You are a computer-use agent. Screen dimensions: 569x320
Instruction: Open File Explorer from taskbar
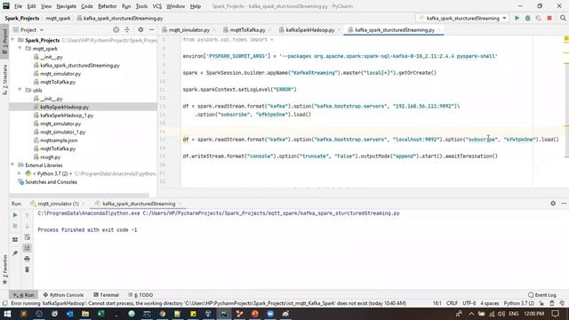(85, 314)
